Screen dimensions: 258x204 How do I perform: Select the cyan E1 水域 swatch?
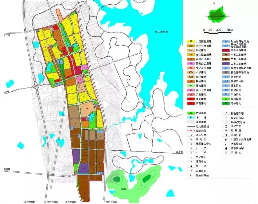191,118
